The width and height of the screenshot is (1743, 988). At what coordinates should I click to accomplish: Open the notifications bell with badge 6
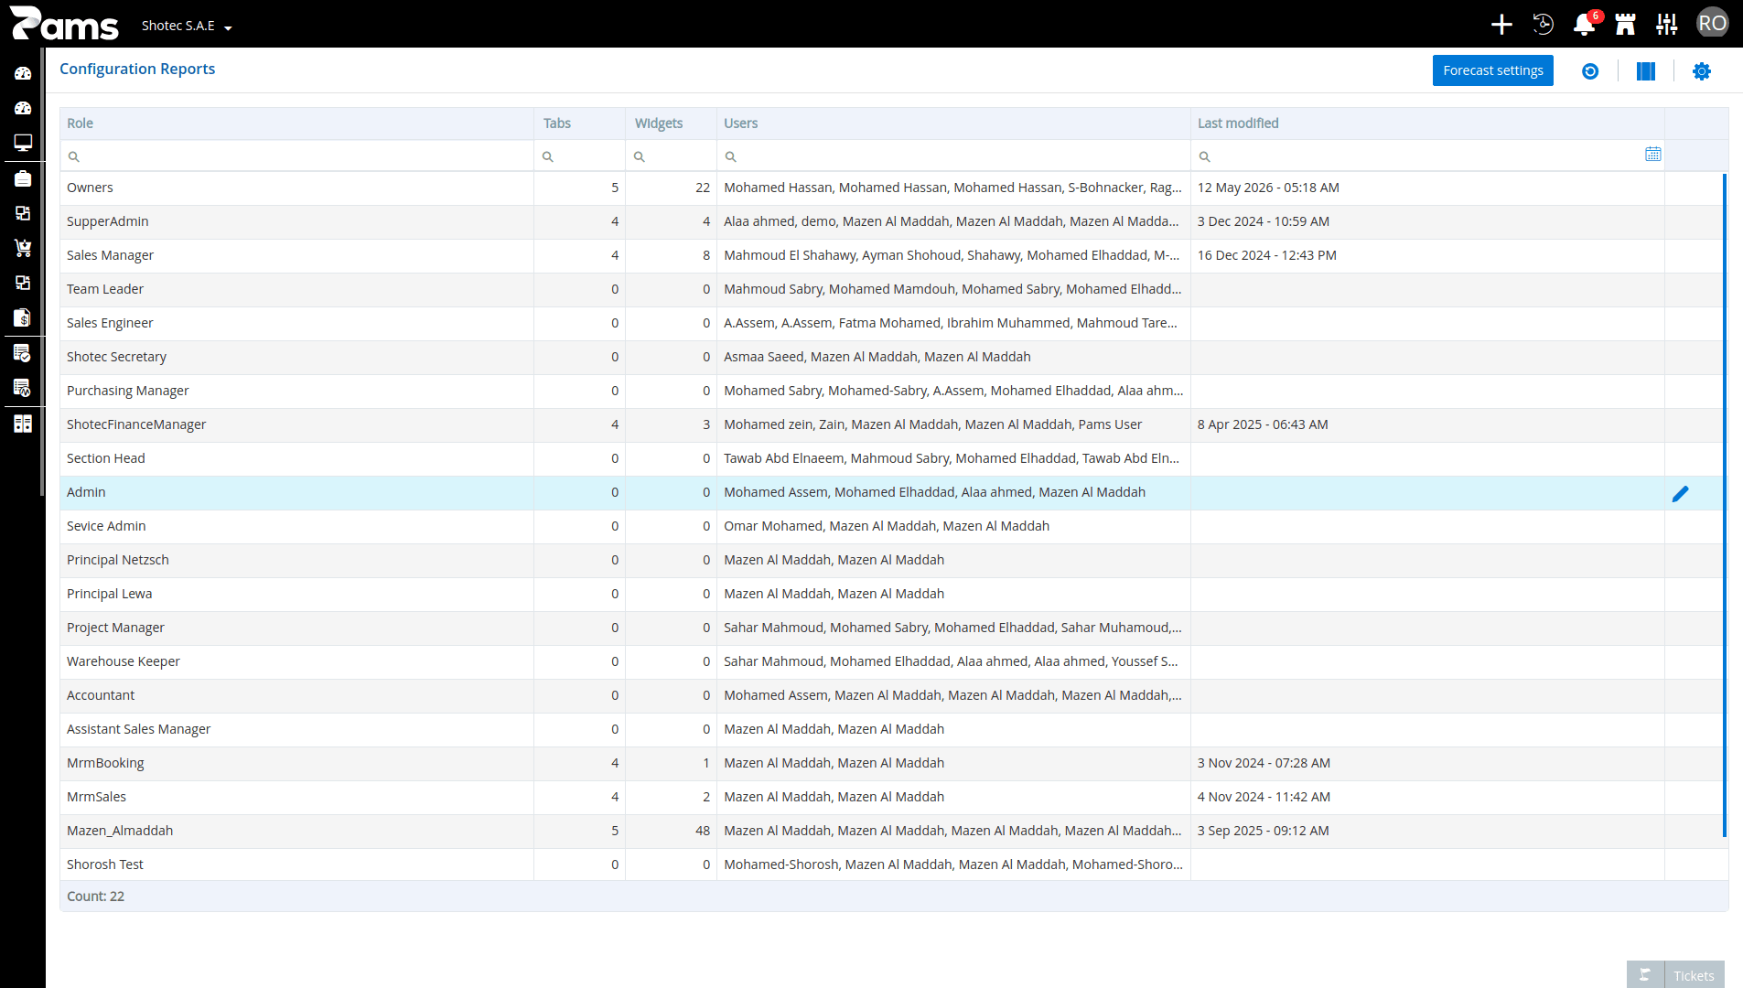pyautogui.click(x=1585, y=25)
